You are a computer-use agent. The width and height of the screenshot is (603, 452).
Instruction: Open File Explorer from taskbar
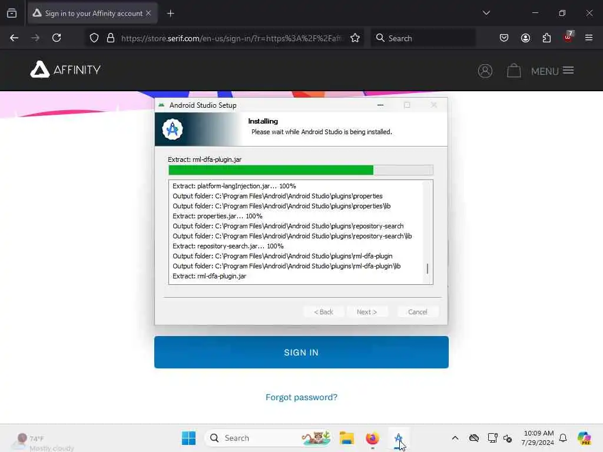coord(346,438)
